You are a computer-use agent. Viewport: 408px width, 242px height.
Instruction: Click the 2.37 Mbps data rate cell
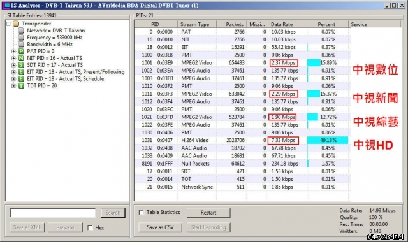(283, 63)
